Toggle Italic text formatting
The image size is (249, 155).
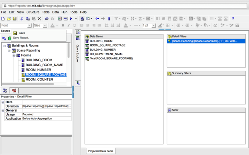click(68, 25)
